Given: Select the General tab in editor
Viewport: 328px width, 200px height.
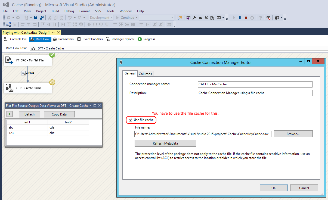Looking at the screenshot, I should click(x=130, y=73).
